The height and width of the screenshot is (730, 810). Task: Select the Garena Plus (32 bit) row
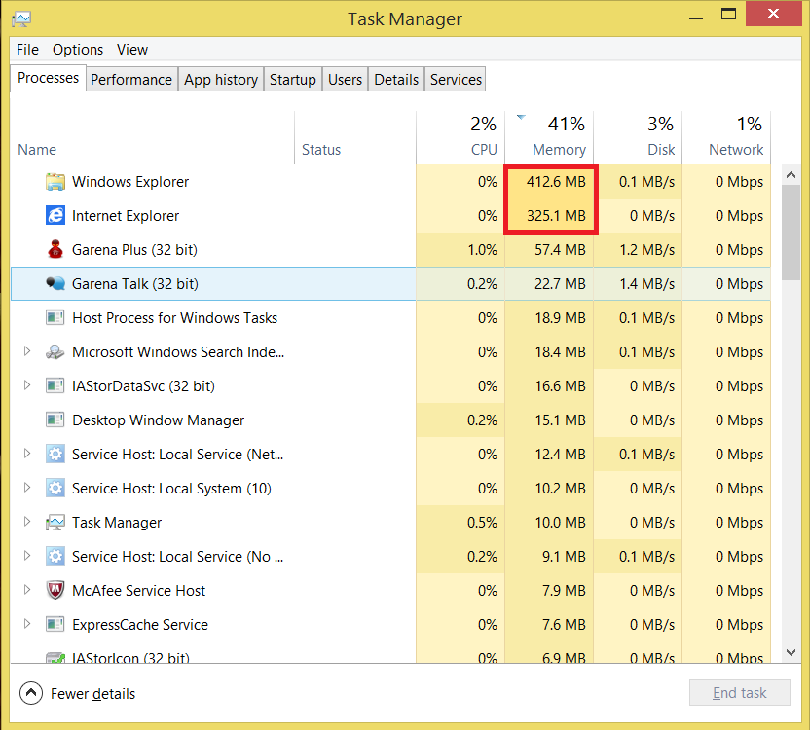[x=390, y=250]
